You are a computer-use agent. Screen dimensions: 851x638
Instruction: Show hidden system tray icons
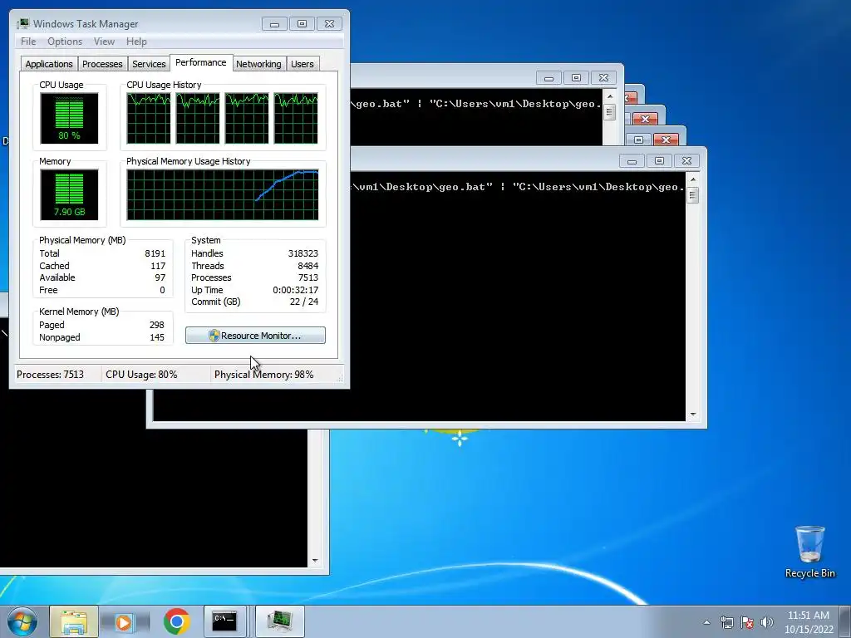(706, 622)
